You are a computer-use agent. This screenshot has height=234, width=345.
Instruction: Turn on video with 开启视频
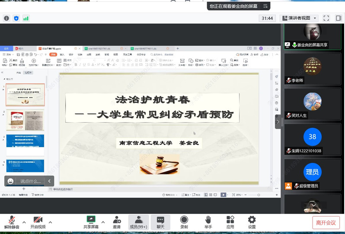[x=38, y=221]
